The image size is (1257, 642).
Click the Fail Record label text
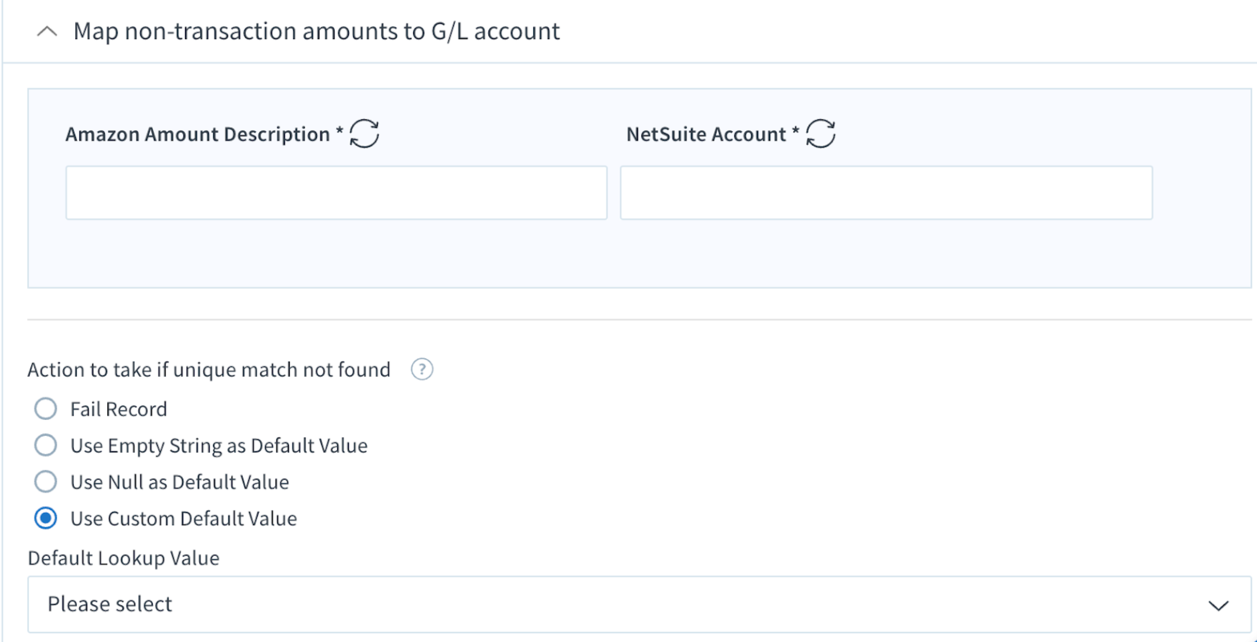pos(119,409)
